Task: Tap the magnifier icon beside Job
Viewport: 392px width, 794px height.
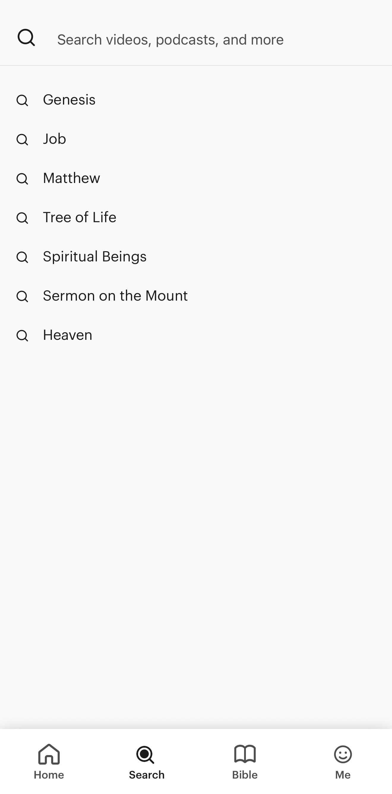Action: click(x=22, y=140)
